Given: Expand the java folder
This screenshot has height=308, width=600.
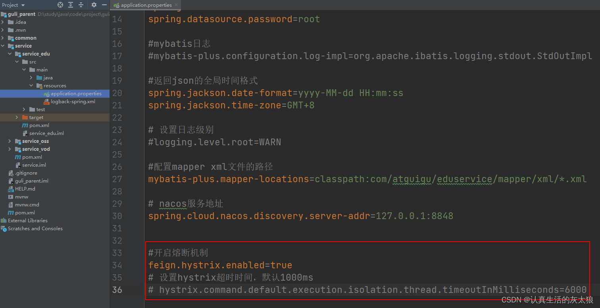Looking at the screenshot, I should coord(31,78).
